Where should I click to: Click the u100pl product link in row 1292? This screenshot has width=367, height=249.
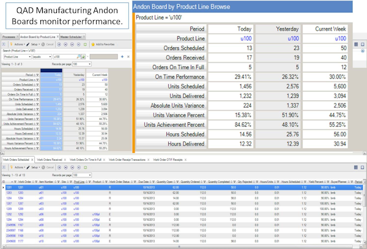pyautogui.click(x=96, y=214)
